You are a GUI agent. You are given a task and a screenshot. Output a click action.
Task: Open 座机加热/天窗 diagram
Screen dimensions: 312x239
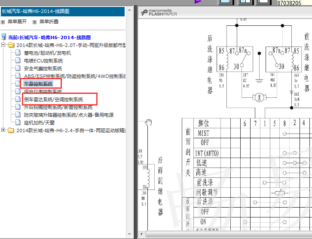point(39,123)
